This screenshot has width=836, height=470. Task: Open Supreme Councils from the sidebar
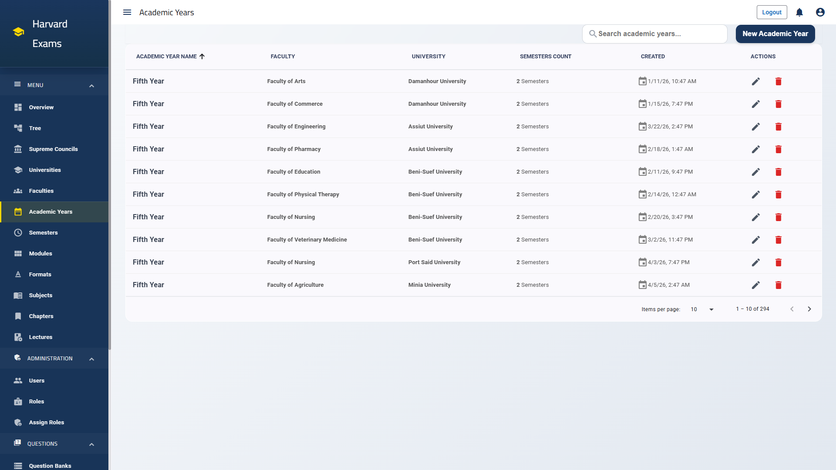[53, 149]
